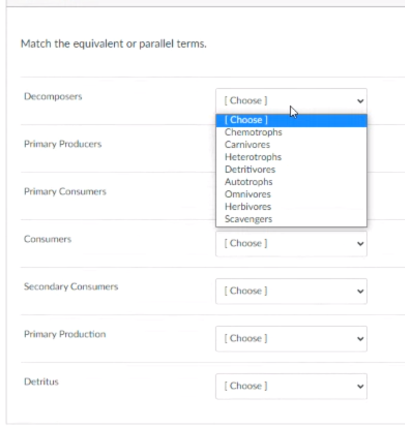This screenshot has height=433, width=405.
Task: Choose Scavengers from the dropdown list
Action: (x=248, y=219)
